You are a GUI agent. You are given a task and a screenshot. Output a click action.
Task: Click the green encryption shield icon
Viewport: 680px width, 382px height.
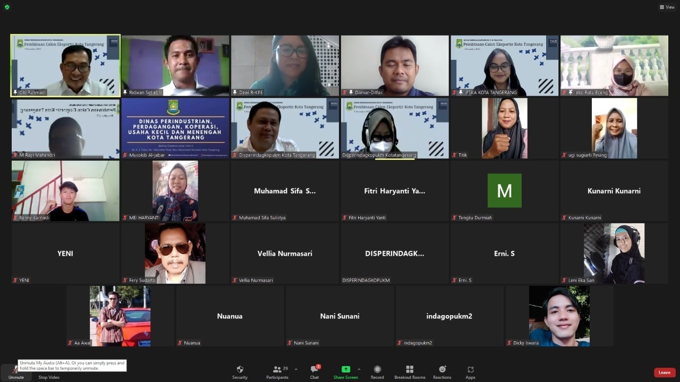point(7,7)
